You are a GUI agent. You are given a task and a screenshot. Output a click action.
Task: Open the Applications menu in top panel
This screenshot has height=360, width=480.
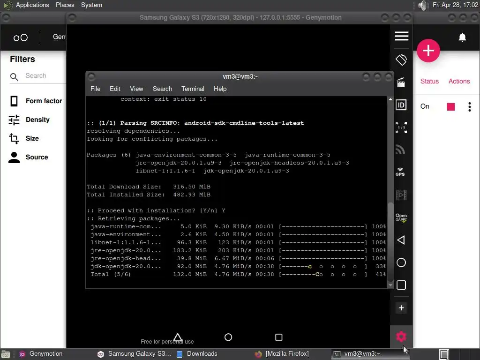pyautogui.click(x=32, y=5)
